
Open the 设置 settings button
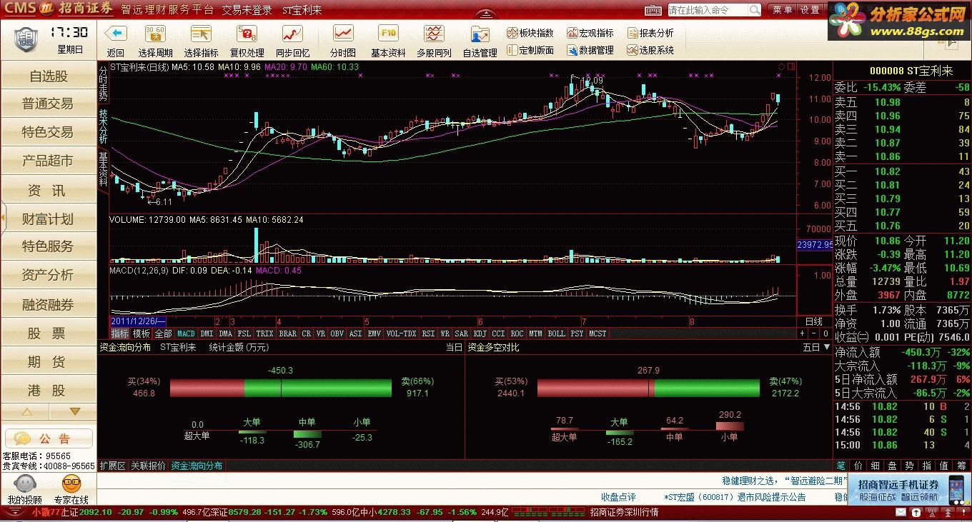[x=810, y=10]
